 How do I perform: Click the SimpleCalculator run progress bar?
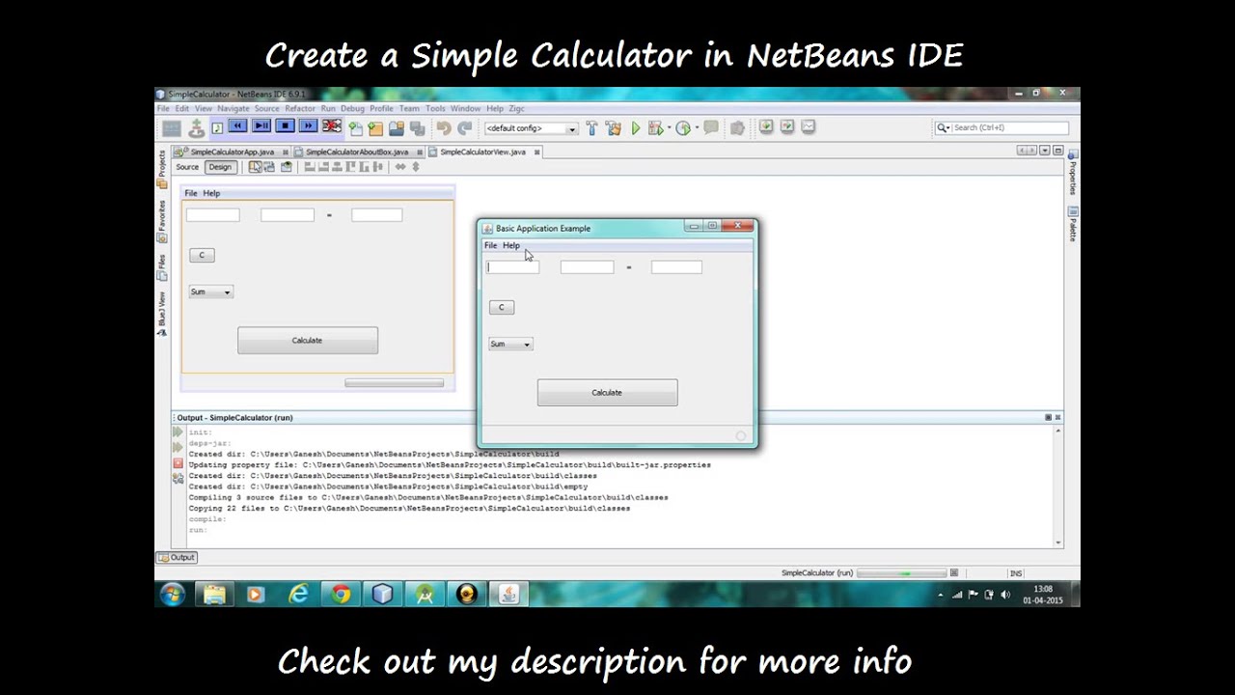click(x=901, y=573)
